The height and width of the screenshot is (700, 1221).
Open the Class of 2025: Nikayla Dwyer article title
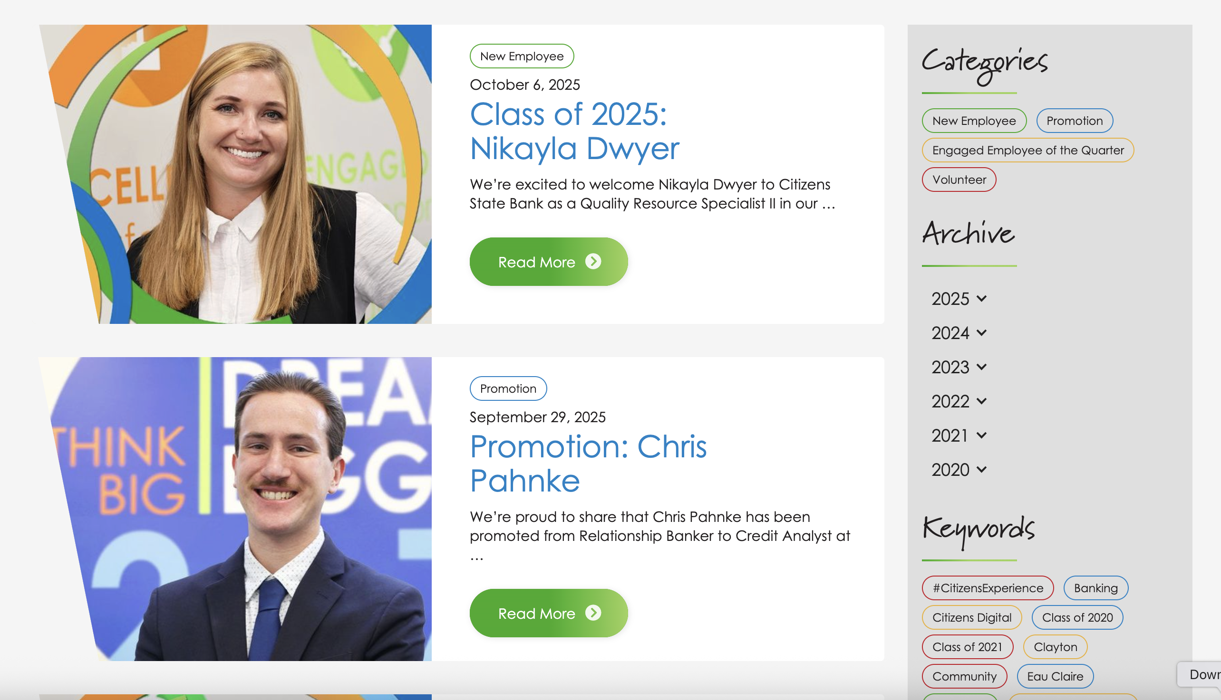tap(575, 131)
